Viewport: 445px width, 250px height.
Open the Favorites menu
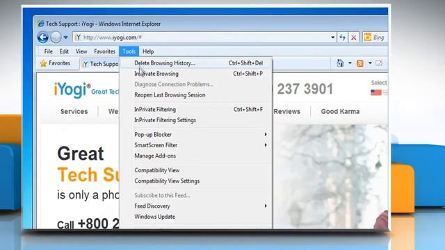tap(104, 51)
